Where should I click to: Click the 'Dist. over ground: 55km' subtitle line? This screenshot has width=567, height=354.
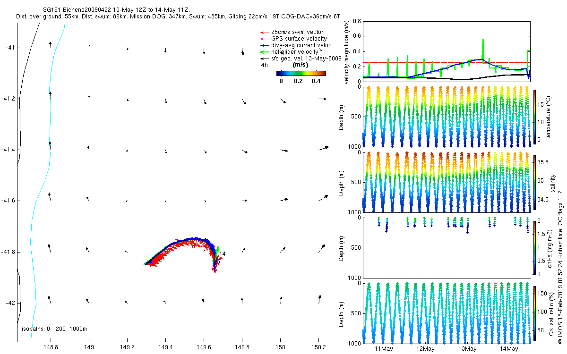178,16
